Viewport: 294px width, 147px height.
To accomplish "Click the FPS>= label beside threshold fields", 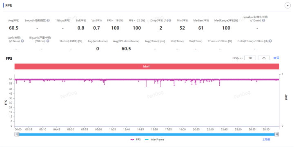I will 237,58.
